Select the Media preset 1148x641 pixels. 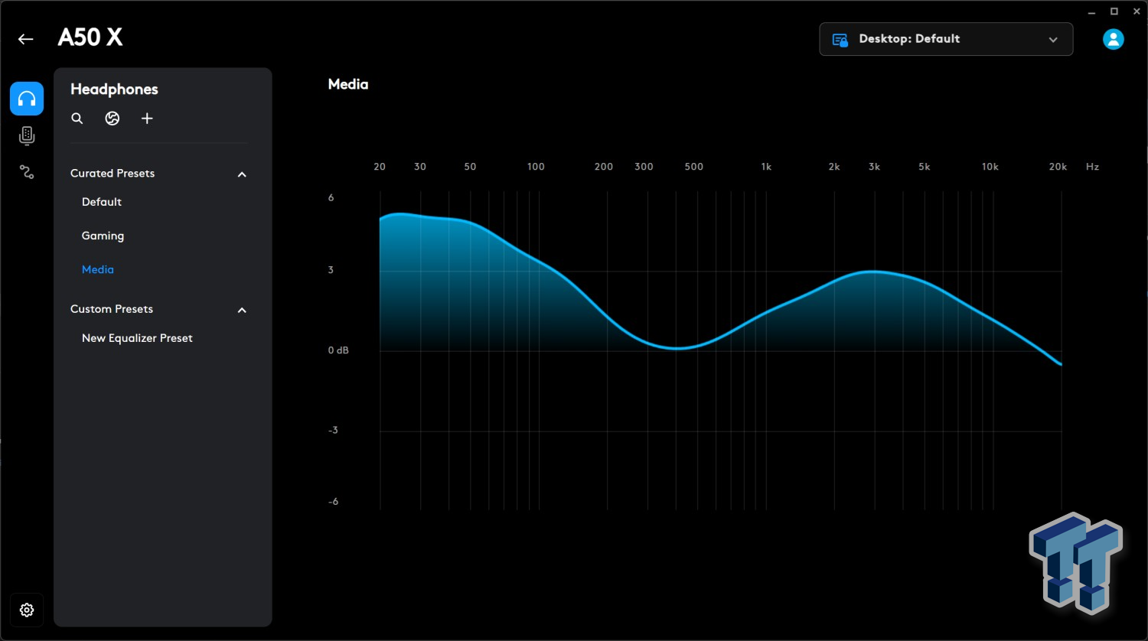(x=98, y=269)
